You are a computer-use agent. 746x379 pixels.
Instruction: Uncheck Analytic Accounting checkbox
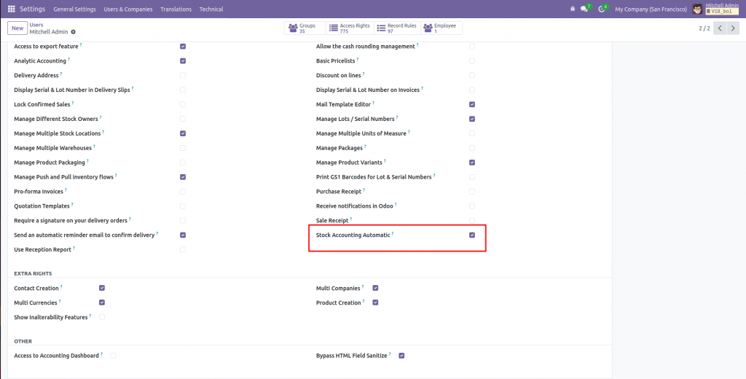point(182,61)
